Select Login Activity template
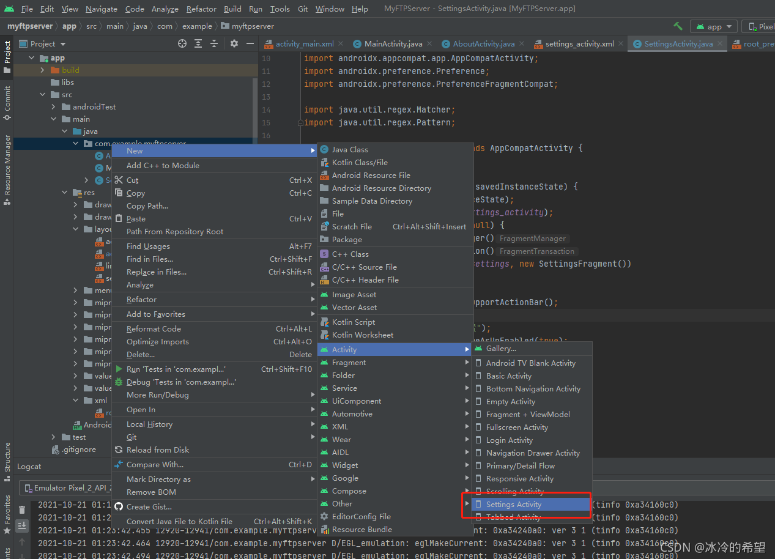This screenshot has height=559, width=775. [x=533, y=440]
